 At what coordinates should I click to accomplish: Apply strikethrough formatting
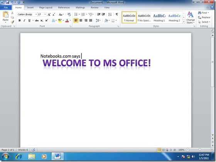pyautogui.click(x=37, y=20)
